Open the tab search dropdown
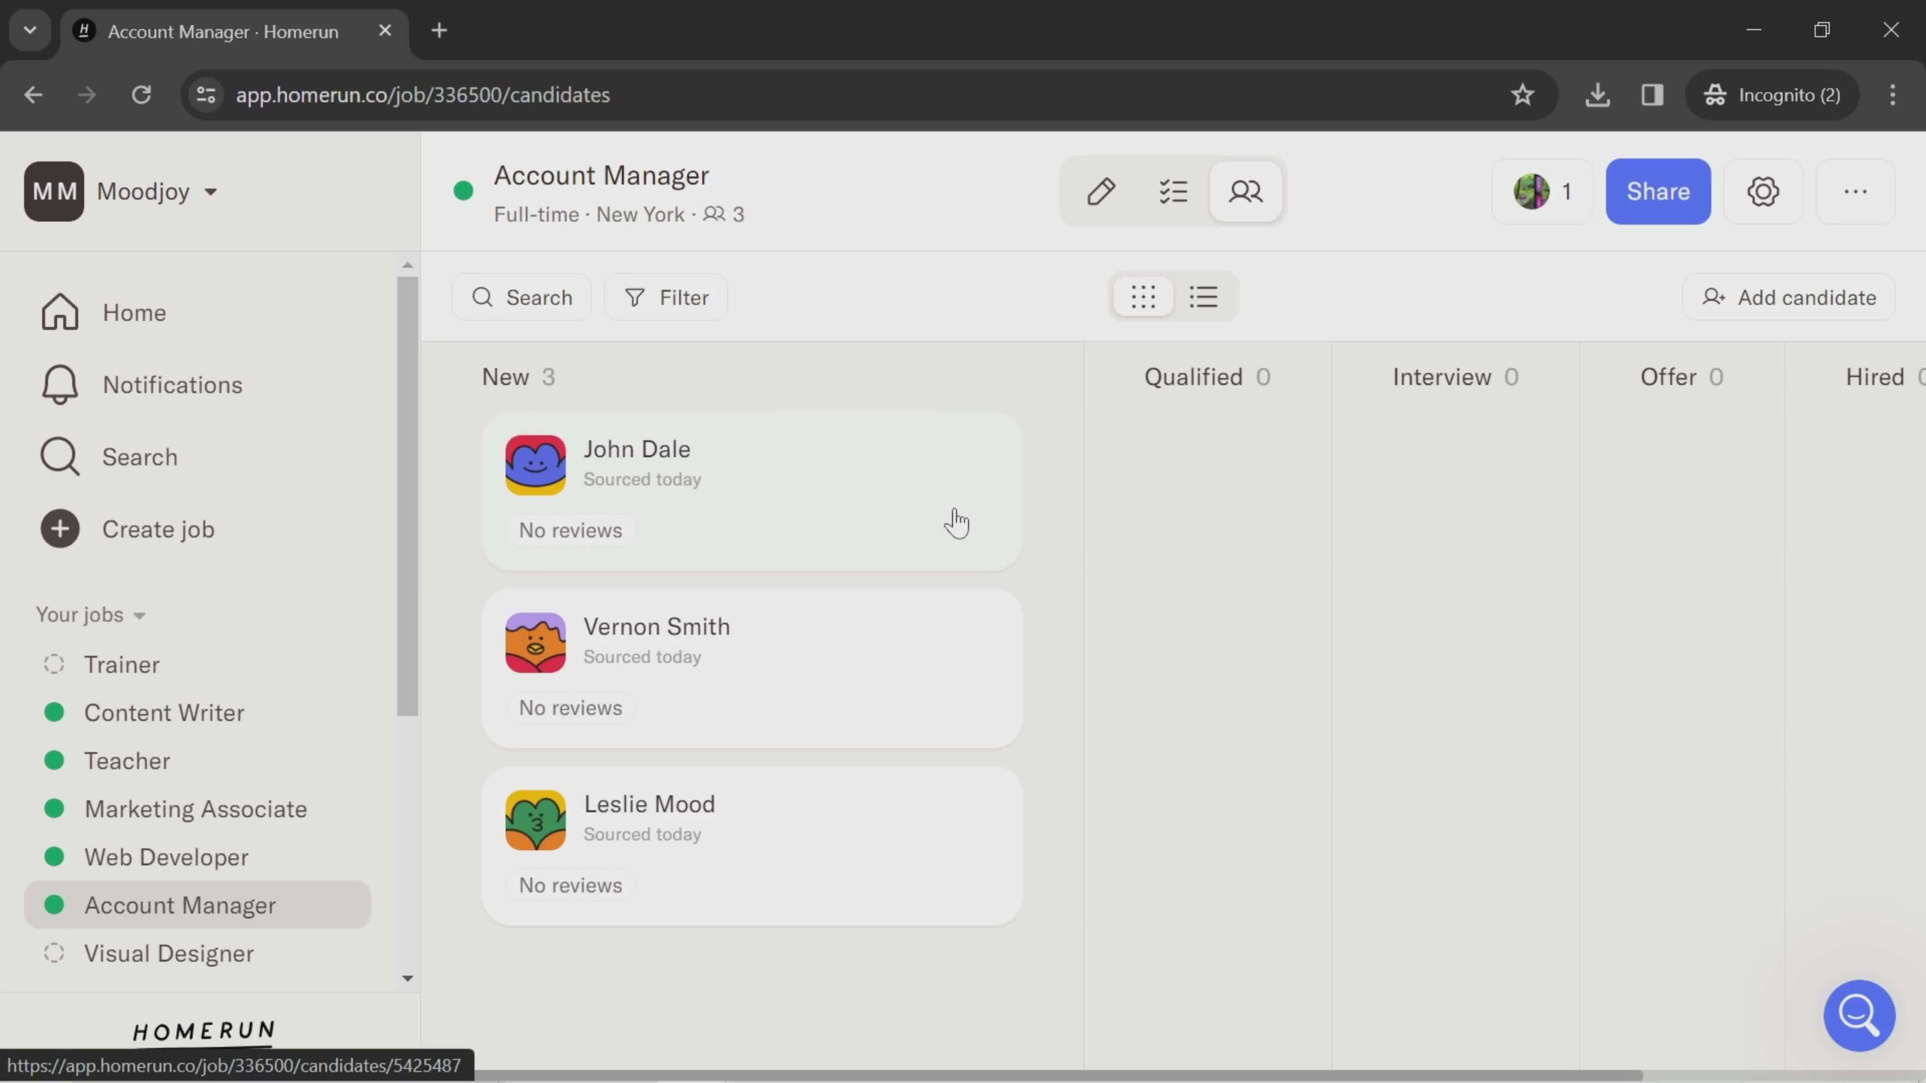This screenshot has height=1083, width=1926. pyautogui.click(x=30, y=31)
